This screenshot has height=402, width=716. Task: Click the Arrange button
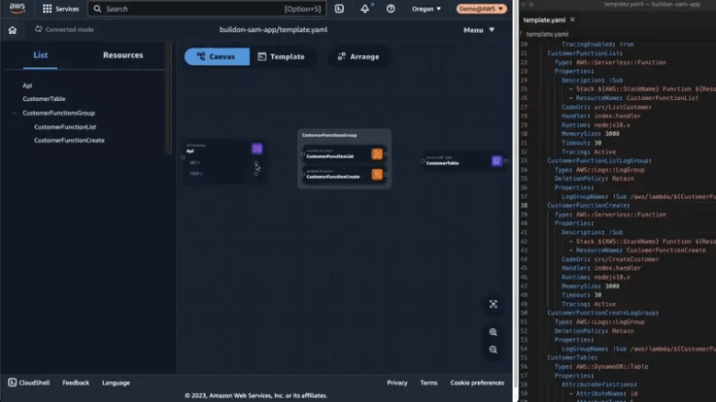(358, 57)
